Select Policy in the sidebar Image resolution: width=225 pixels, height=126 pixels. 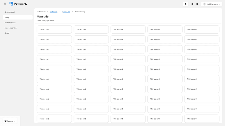pyautogui.click(x=7, y=17)
